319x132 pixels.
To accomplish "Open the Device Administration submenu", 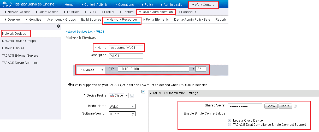I will coord(156,12).
